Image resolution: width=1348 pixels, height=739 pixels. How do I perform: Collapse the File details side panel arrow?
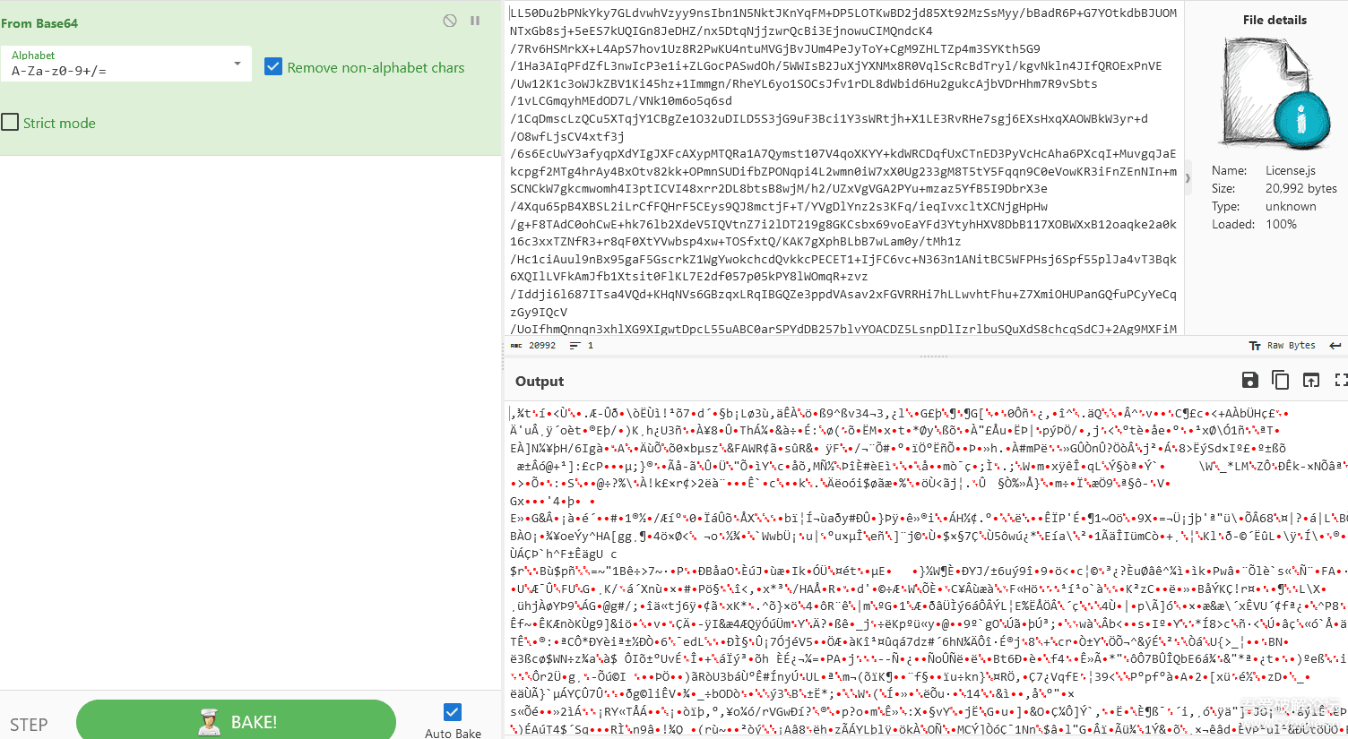1188,177
